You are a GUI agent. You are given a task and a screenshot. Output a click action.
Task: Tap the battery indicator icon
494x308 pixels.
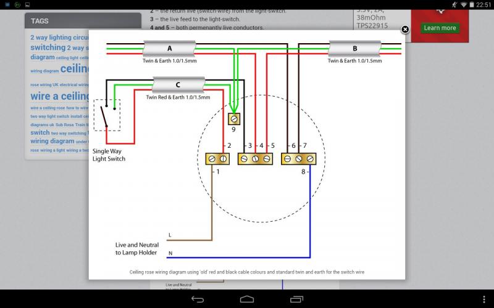473,4
